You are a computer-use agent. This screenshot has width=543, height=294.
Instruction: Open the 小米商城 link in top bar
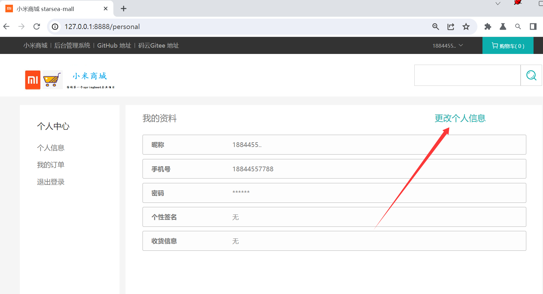(35, 45)
